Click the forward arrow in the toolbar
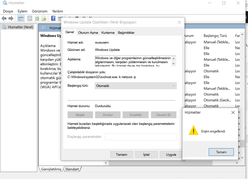The width and height of the screenshot is (248, 179). click(x=11, y=18)
